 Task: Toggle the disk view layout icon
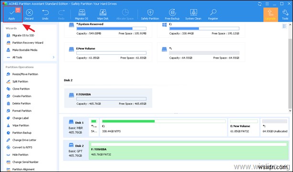click(284, 26)
